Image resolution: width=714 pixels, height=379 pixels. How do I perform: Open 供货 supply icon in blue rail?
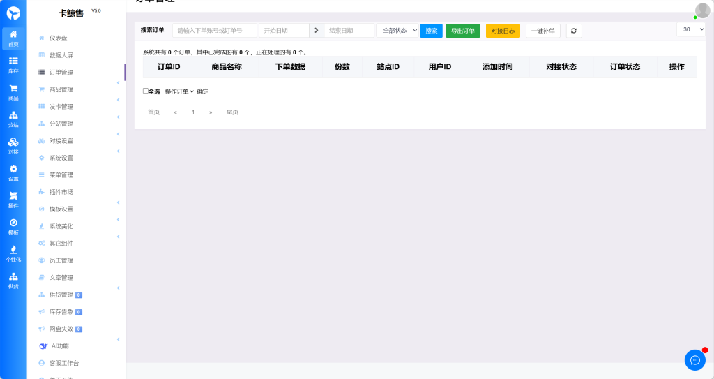(13, 281)
